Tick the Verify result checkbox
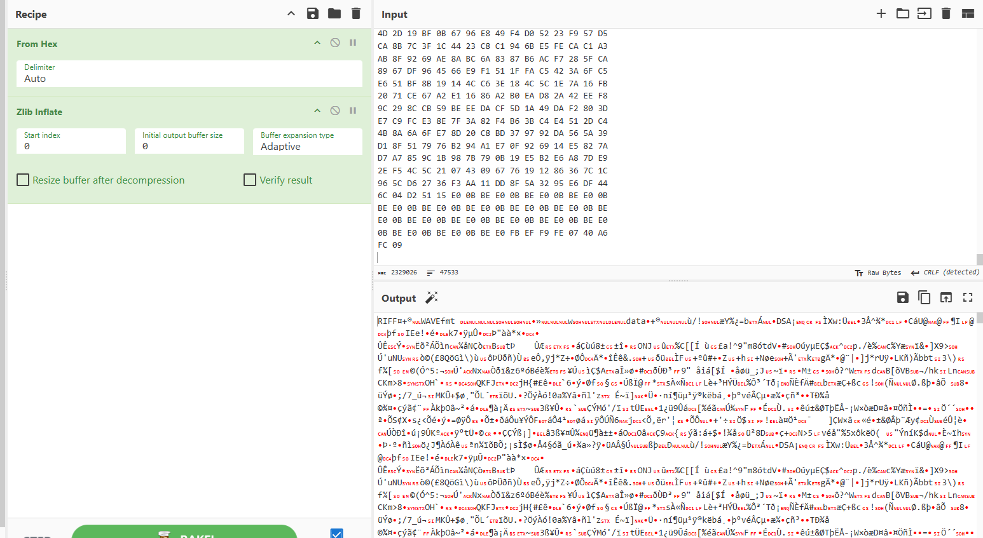This screenshot has height=538, width=983. tap(250, 180)
